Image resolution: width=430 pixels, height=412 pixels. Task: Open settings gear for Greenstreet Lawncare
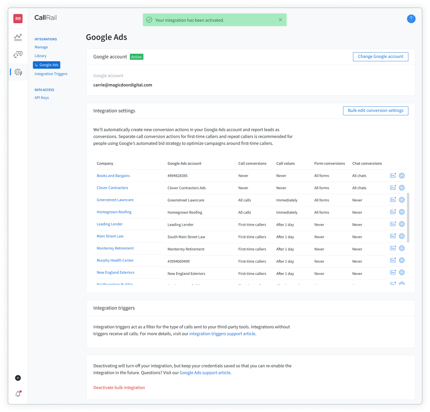click(402, 200)
